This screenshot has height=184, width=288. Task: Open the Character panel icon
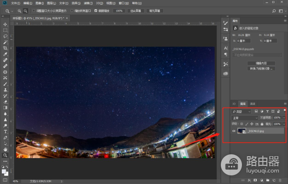(226, 48)
